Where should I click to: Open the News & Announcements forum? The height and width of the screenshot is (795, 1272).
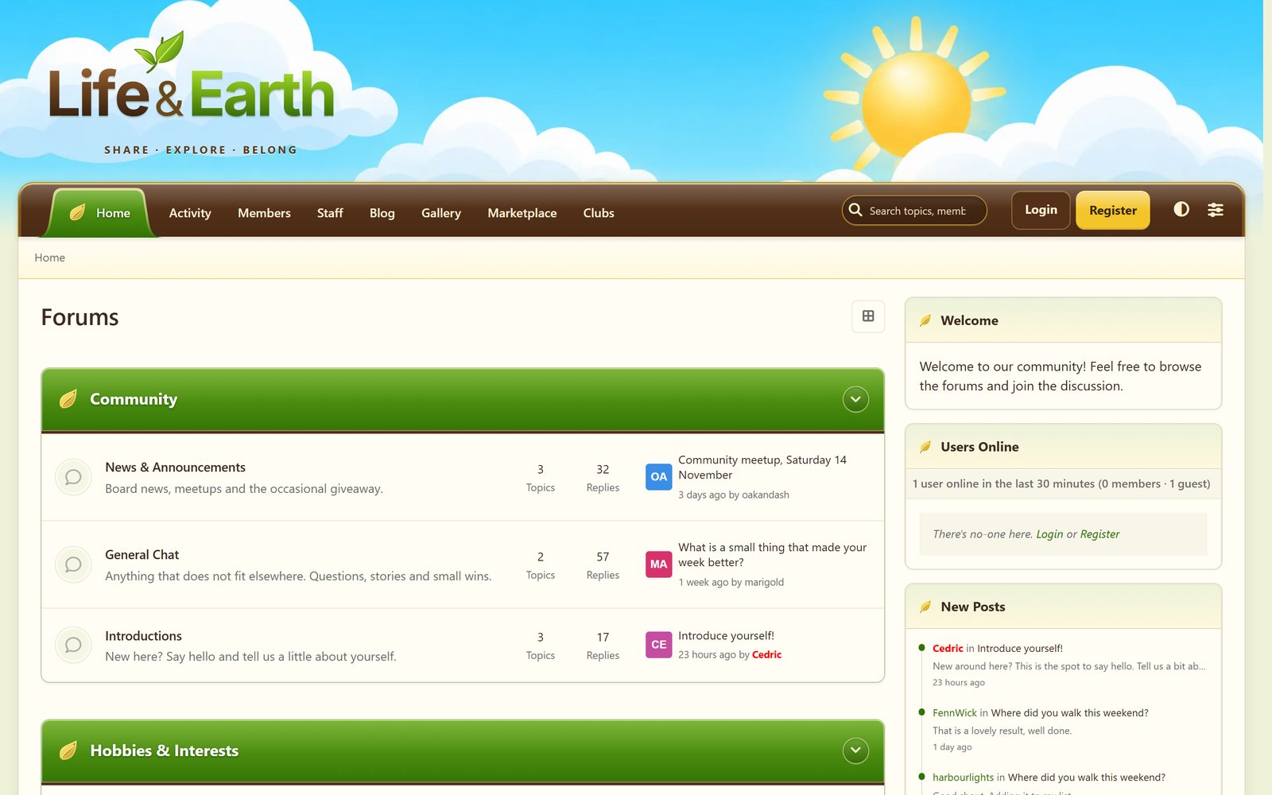(175, 467)
